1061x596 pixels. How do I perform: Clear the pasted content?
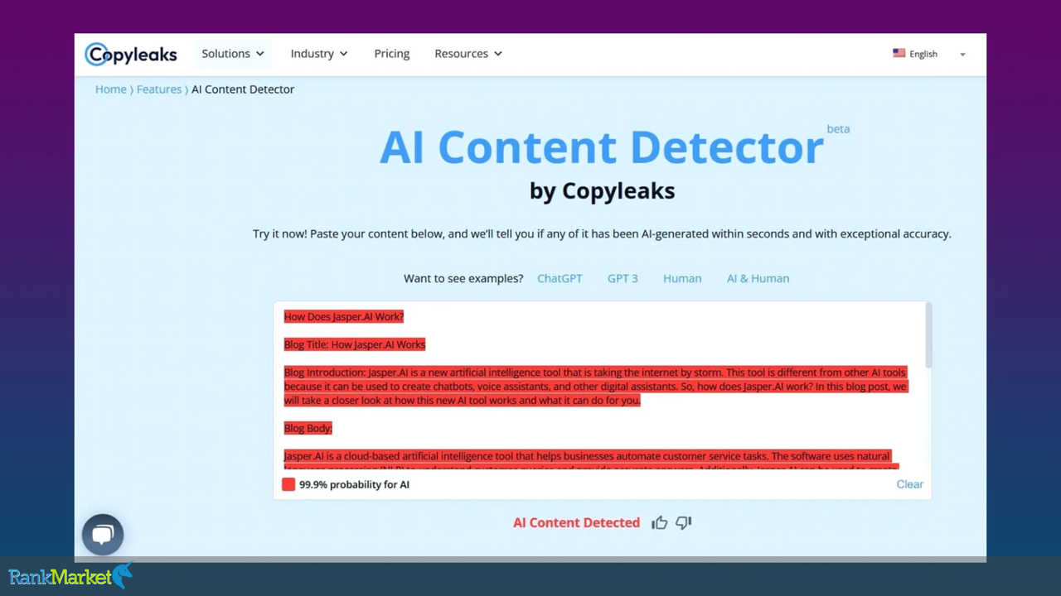pyautogui.click(x=909, y=484)
